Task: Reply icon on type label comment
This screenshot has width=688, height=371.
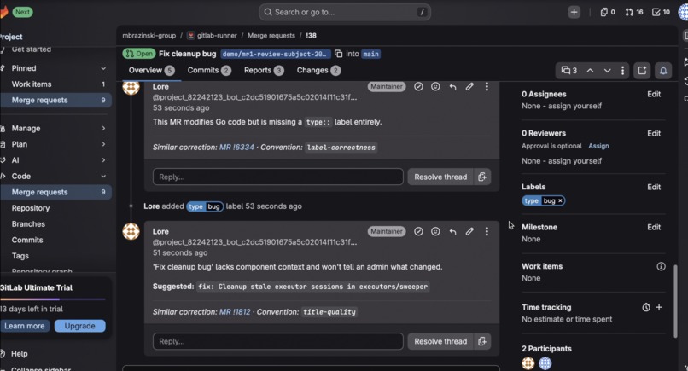Action: click(452, 87)
